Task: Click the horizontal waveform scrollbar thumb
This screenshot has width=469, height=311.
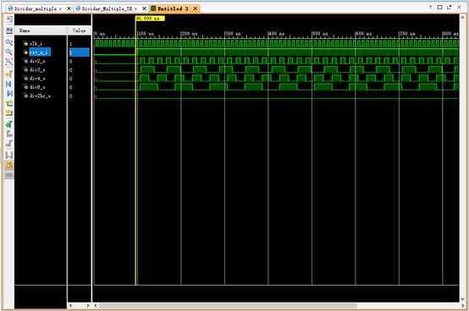Action: click(x=228, y=306)
